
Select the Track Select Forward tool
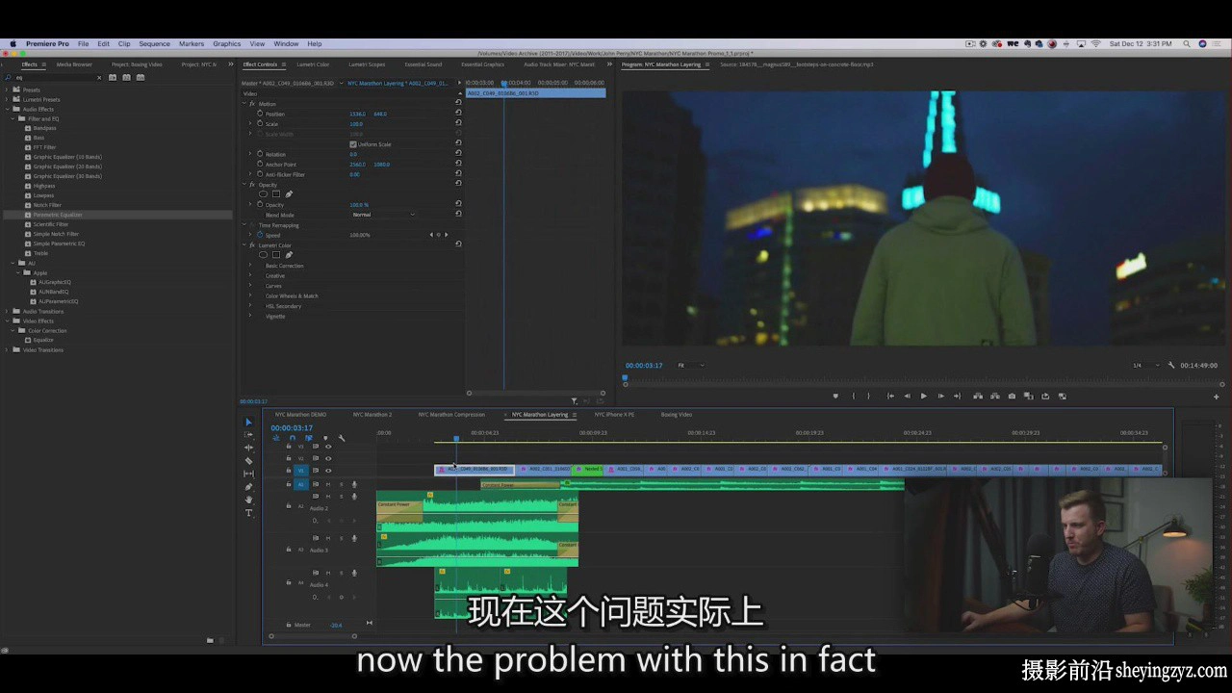[x=248, y=435]
